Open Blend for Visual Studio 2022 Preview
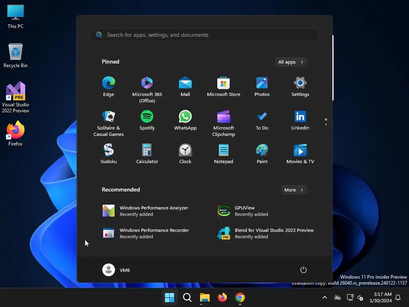The image size is (409, 307). coord(266,233)
